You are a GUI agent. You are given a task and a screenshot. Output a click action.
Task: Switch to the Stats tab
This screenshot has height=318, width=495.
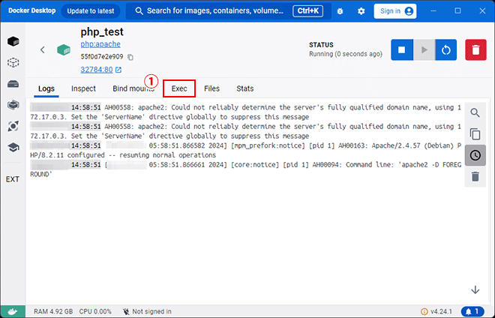pyautogui.click(x=245, y=88)
